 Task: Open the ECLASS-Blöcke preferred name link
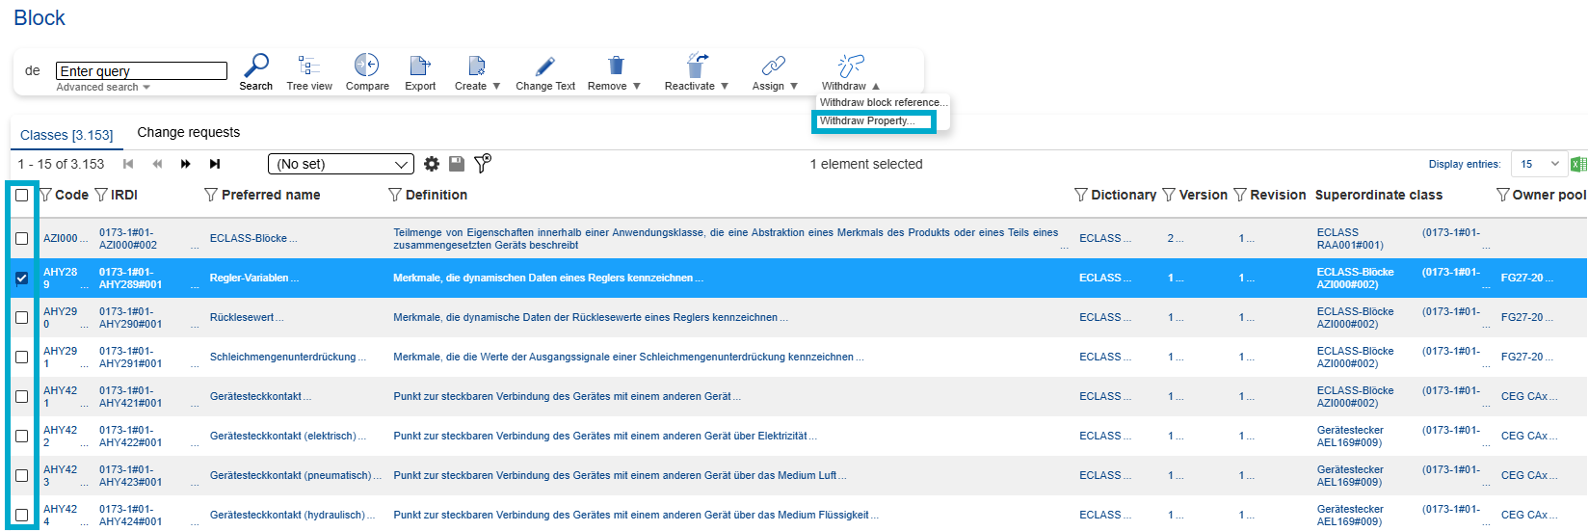(x=249, y=239)
